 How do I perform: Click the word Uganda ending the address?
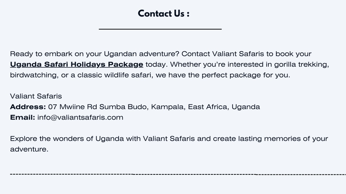(246, 107)
